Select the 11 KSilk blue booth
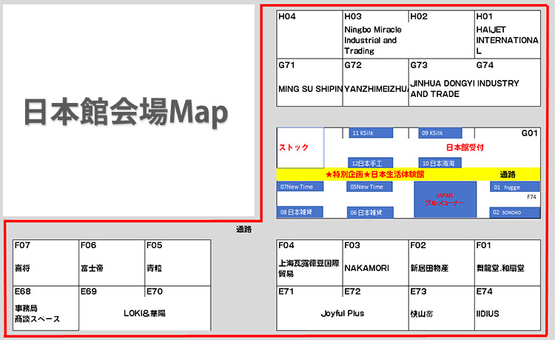 click(371, 133)
